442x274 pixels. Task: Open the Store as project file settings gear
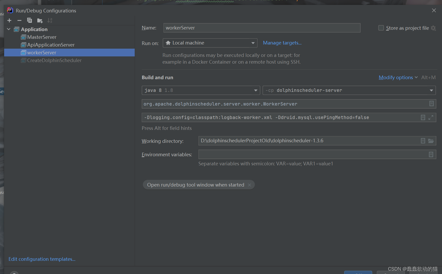[433, 28]
